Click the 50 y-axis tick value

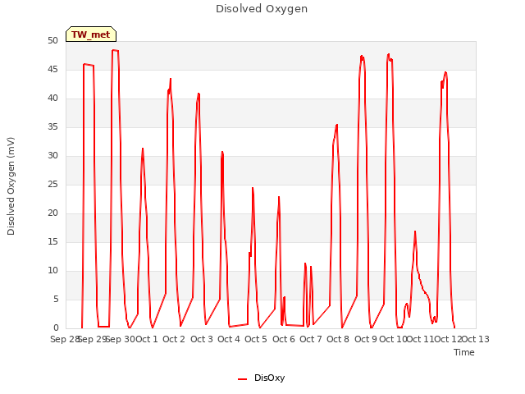[x=52, y=41]
